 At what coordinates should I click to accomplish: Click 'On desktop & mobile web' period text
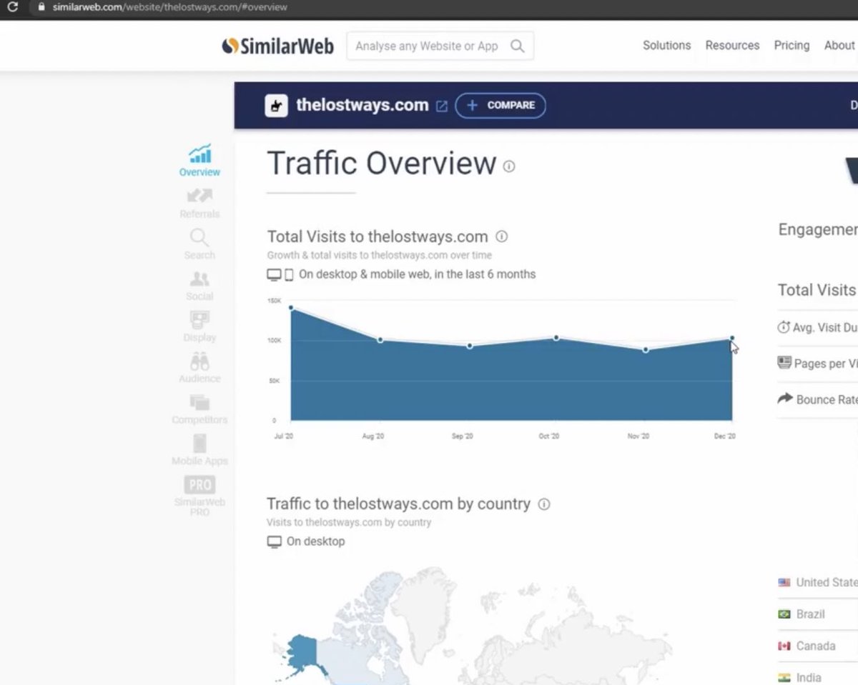click(417, 274)
